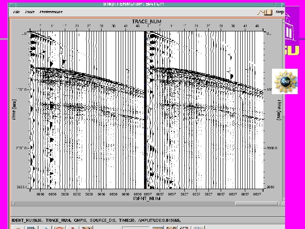Click the left arrow of horizontal scrollbar
305x229 pixels.
(x=13, y=203)
